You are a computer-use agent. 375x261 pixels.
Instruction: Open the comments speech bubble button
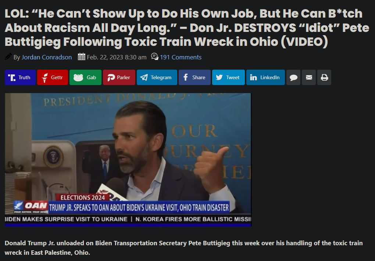point(293,77)
